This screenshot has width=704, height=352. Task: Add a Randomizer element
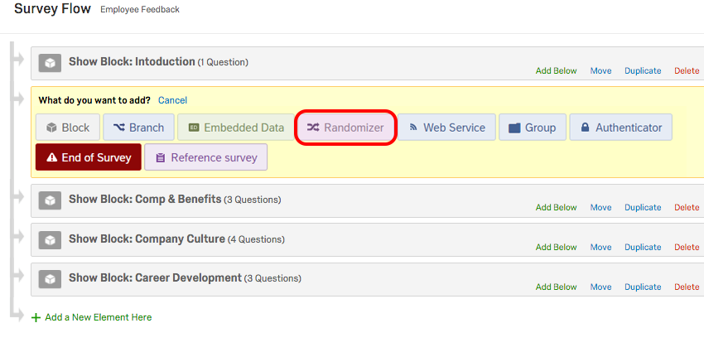pos(345,128)
